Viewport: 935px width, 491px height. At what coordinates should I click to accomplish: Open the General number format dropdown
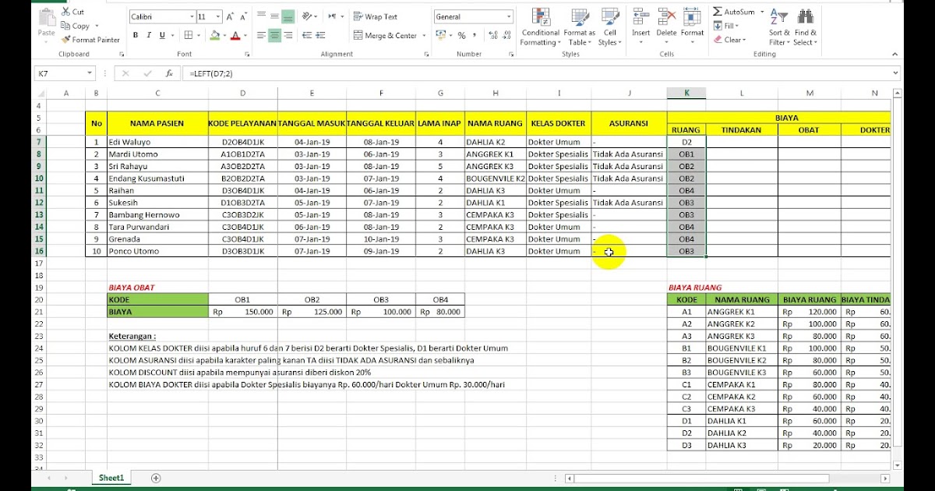point(509,16)
